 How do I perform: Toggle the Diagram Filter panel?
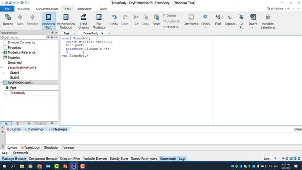(x=70, y=159)
